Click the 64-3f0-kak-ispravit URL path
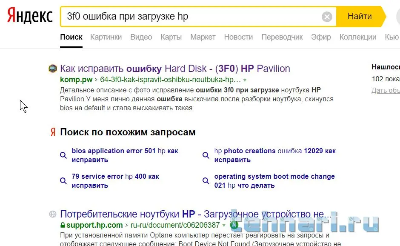 tap(170, 80)
